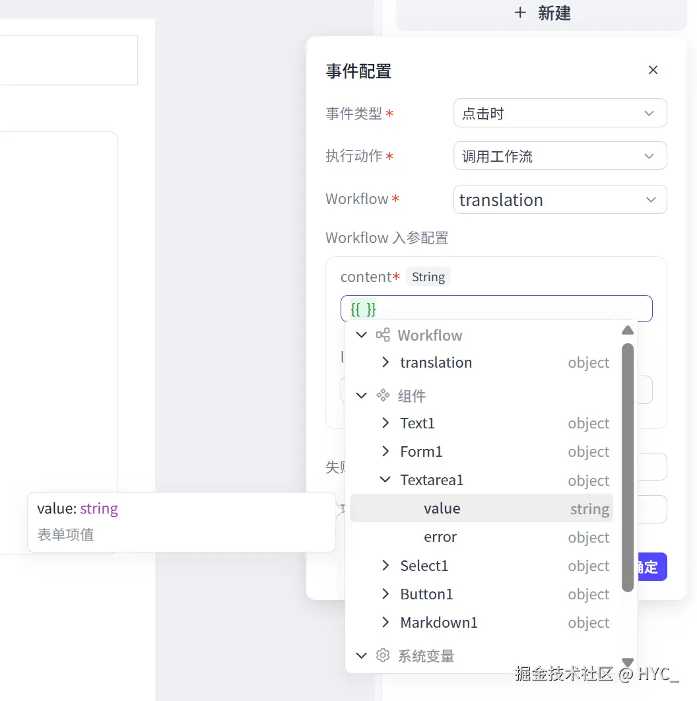Click the 组件 components icon
The image size is (697, 701).
[x=383, y=395]
